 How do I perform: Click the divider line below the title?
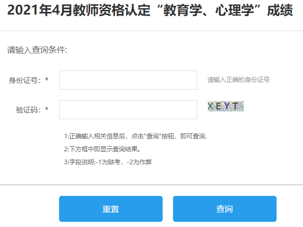click(151, 31)
